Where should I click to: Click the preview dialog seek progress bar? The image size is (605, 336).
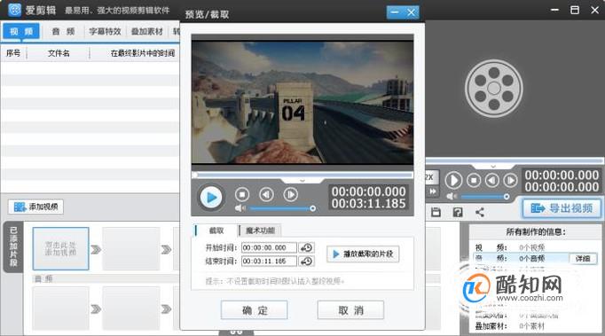302,175
